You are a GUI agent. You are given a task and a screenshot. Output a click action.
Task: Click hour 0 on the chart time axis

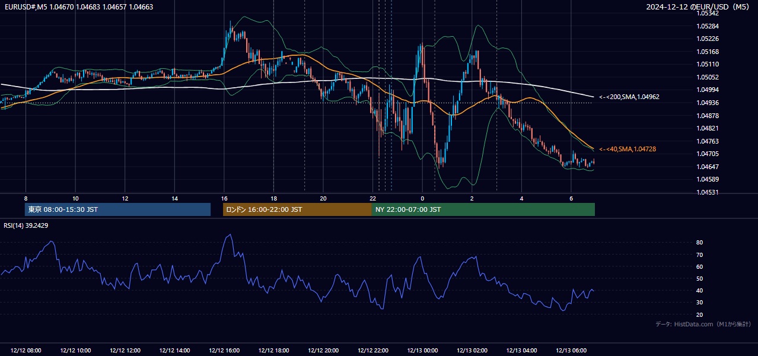422,198
